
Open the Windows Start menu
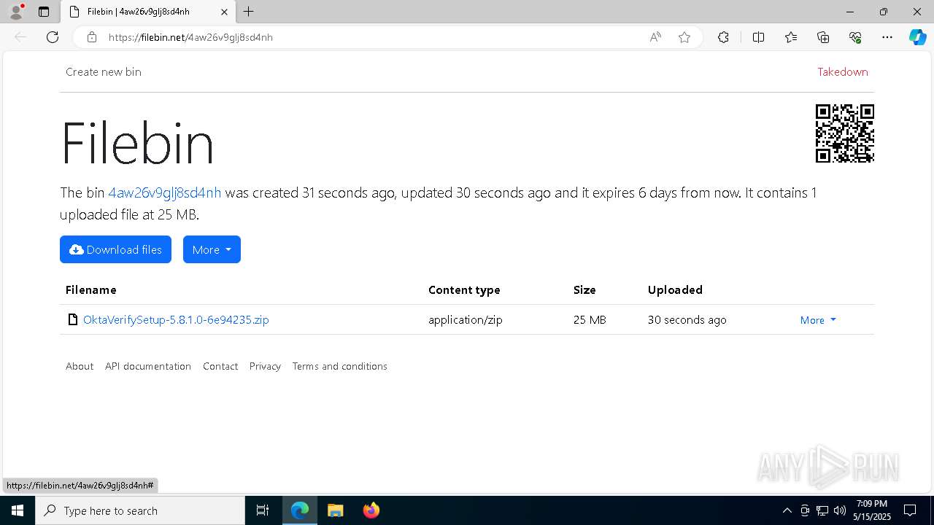(x=18, y=510)
